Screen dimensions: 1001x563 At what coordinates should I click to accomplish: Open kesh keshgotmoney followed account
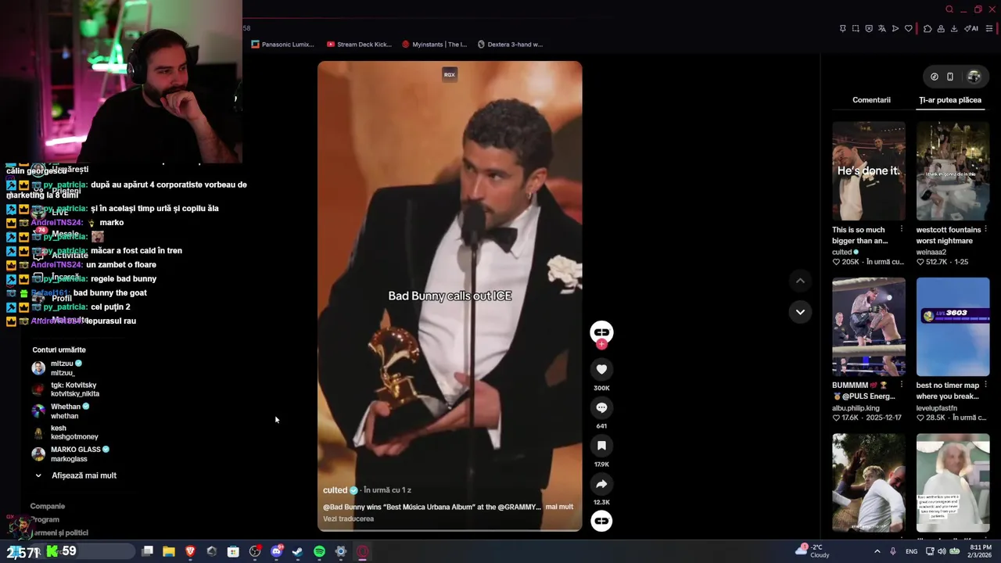tap(66, 432)
